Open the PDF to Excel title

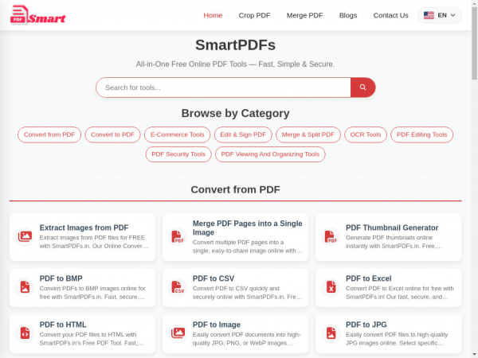click(x=368, y=278)
